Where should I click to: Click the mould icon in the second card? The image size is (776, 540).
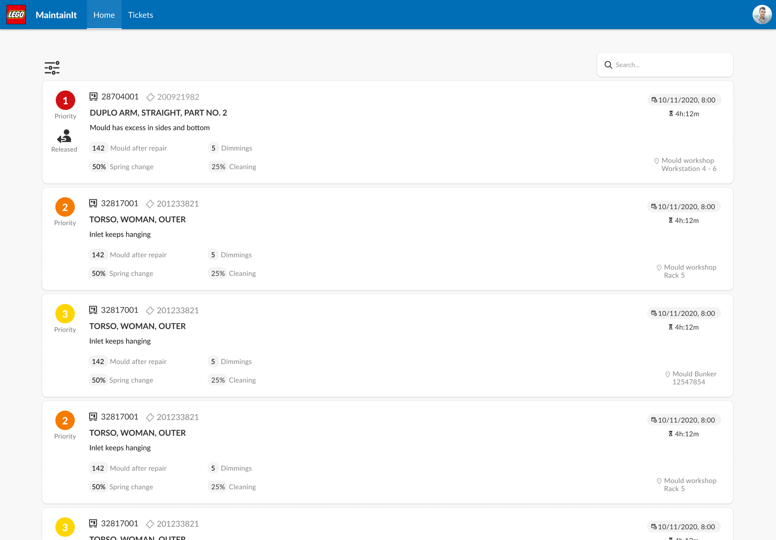point(93,203)
